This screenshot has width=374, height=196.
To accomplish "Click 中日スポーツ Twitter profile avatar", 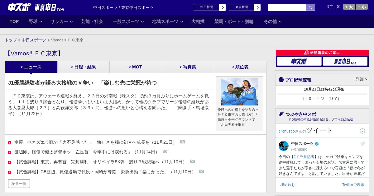I will 284,146.
